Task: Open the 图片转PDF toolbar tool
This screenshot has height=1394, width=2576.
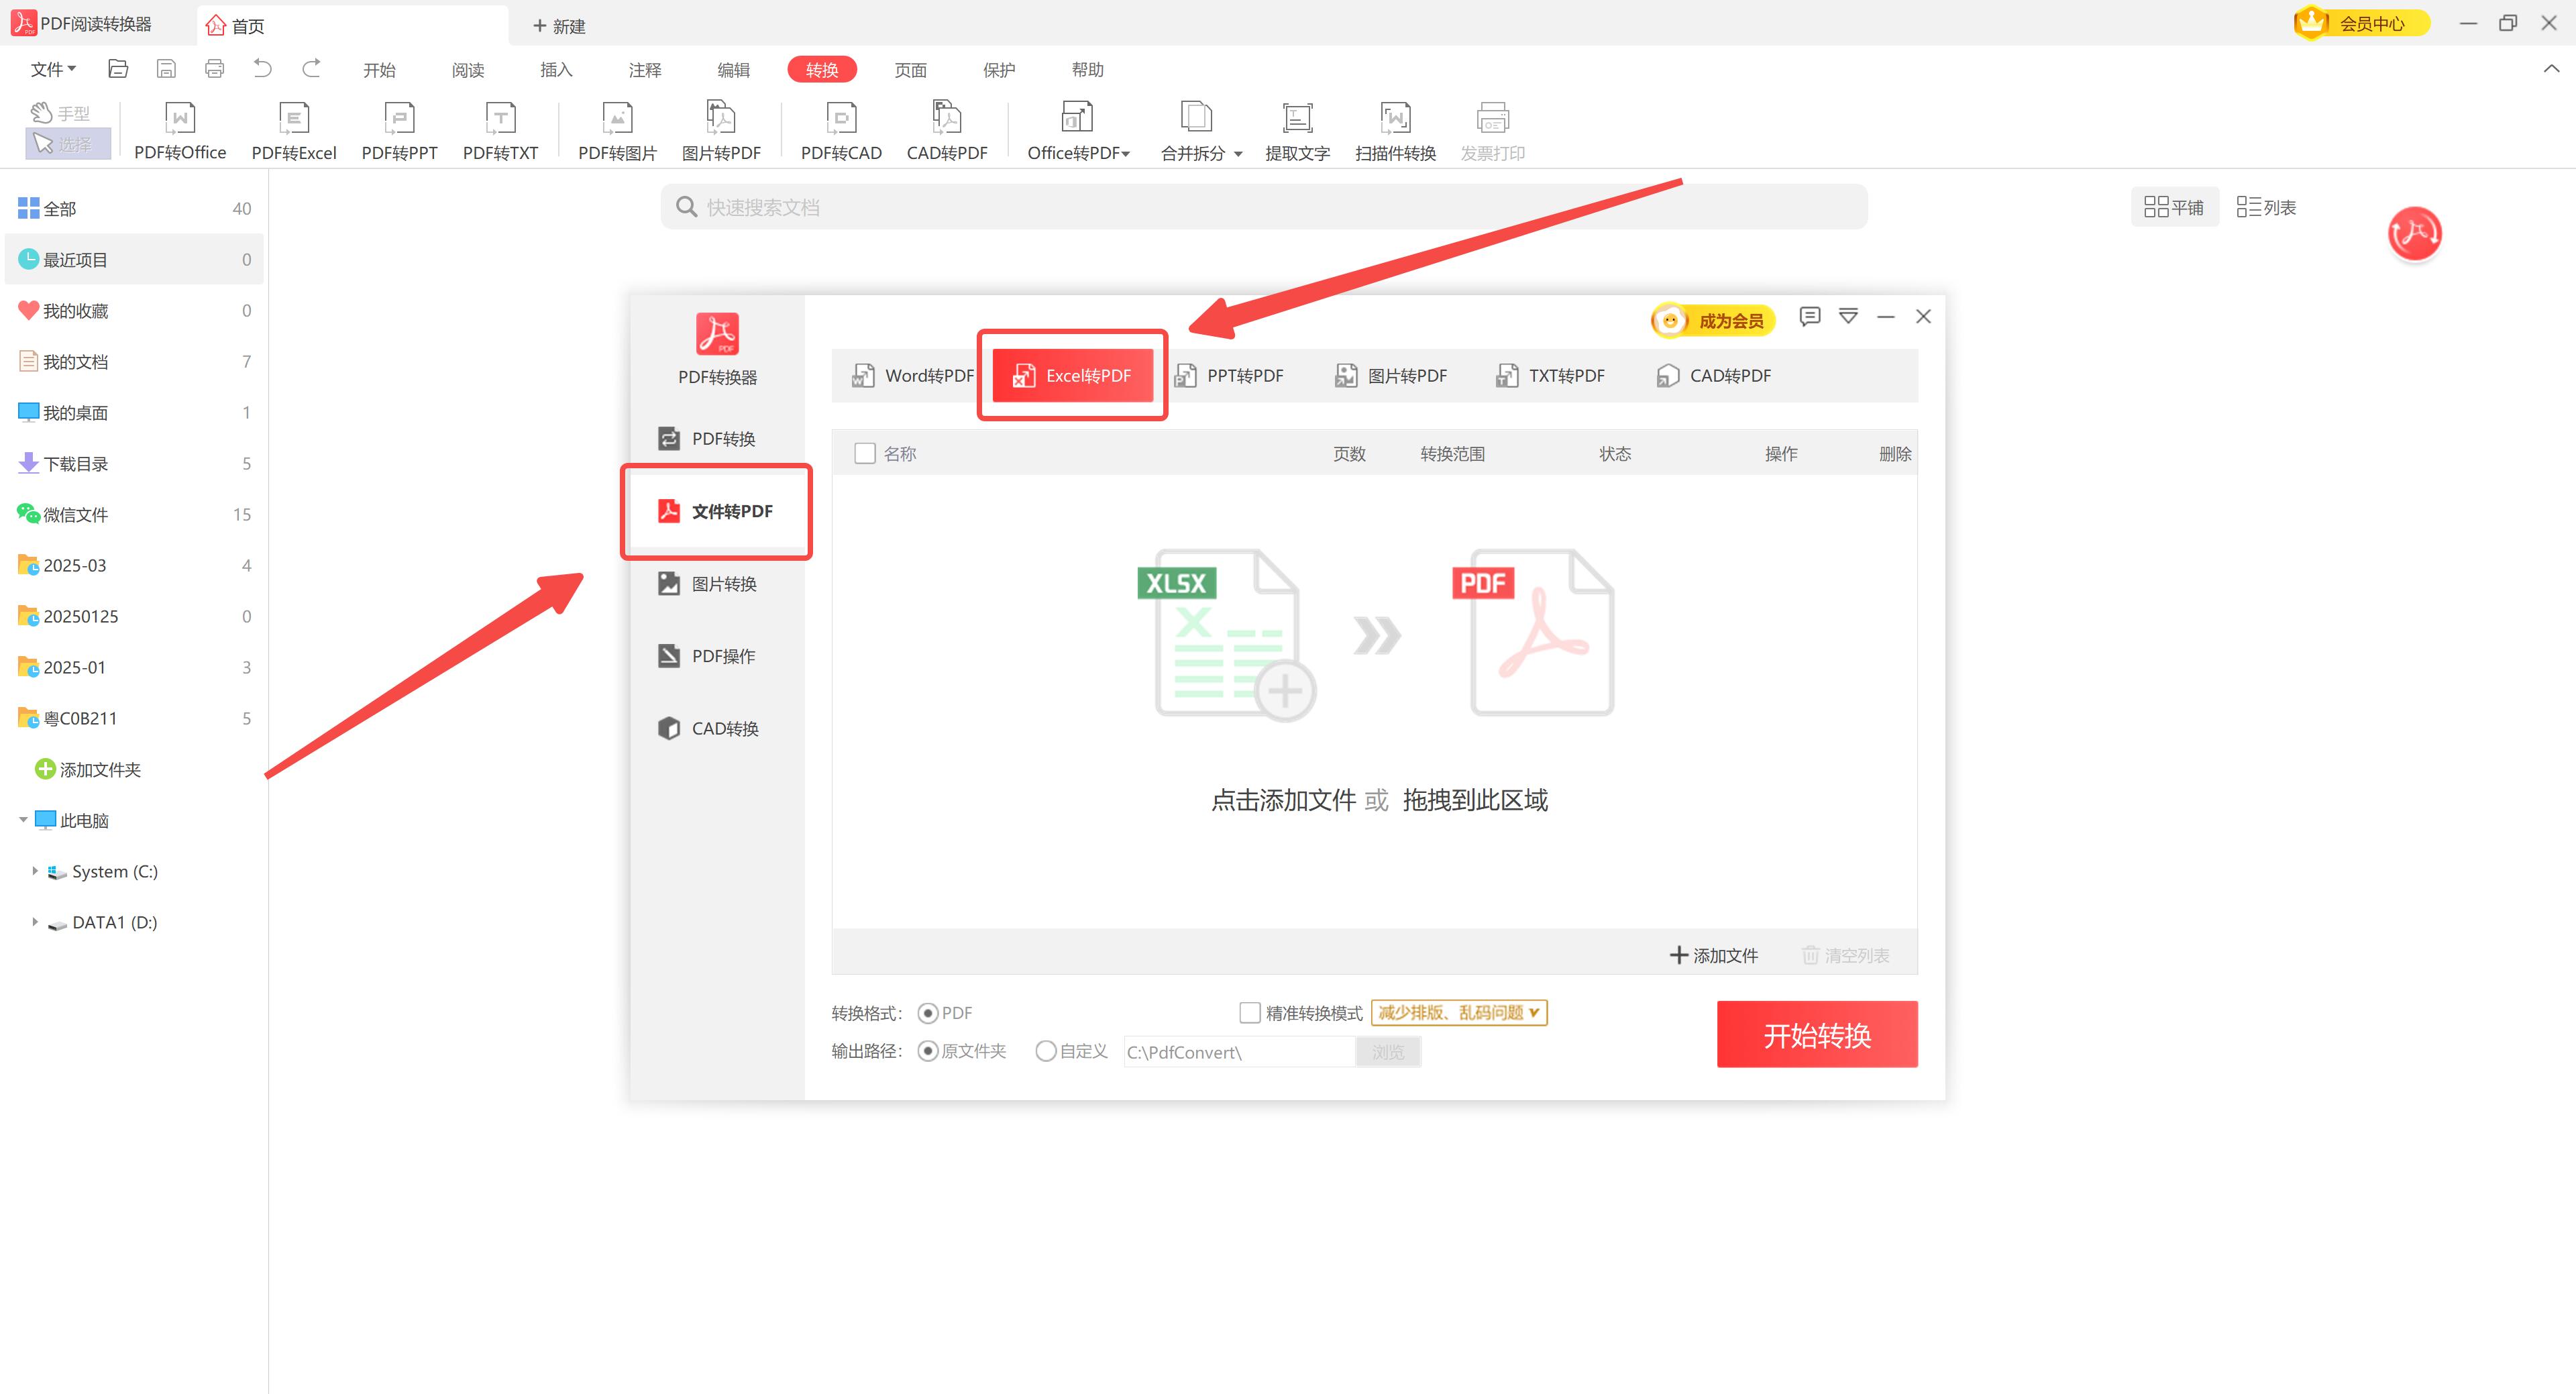Action: pos(721,131)
